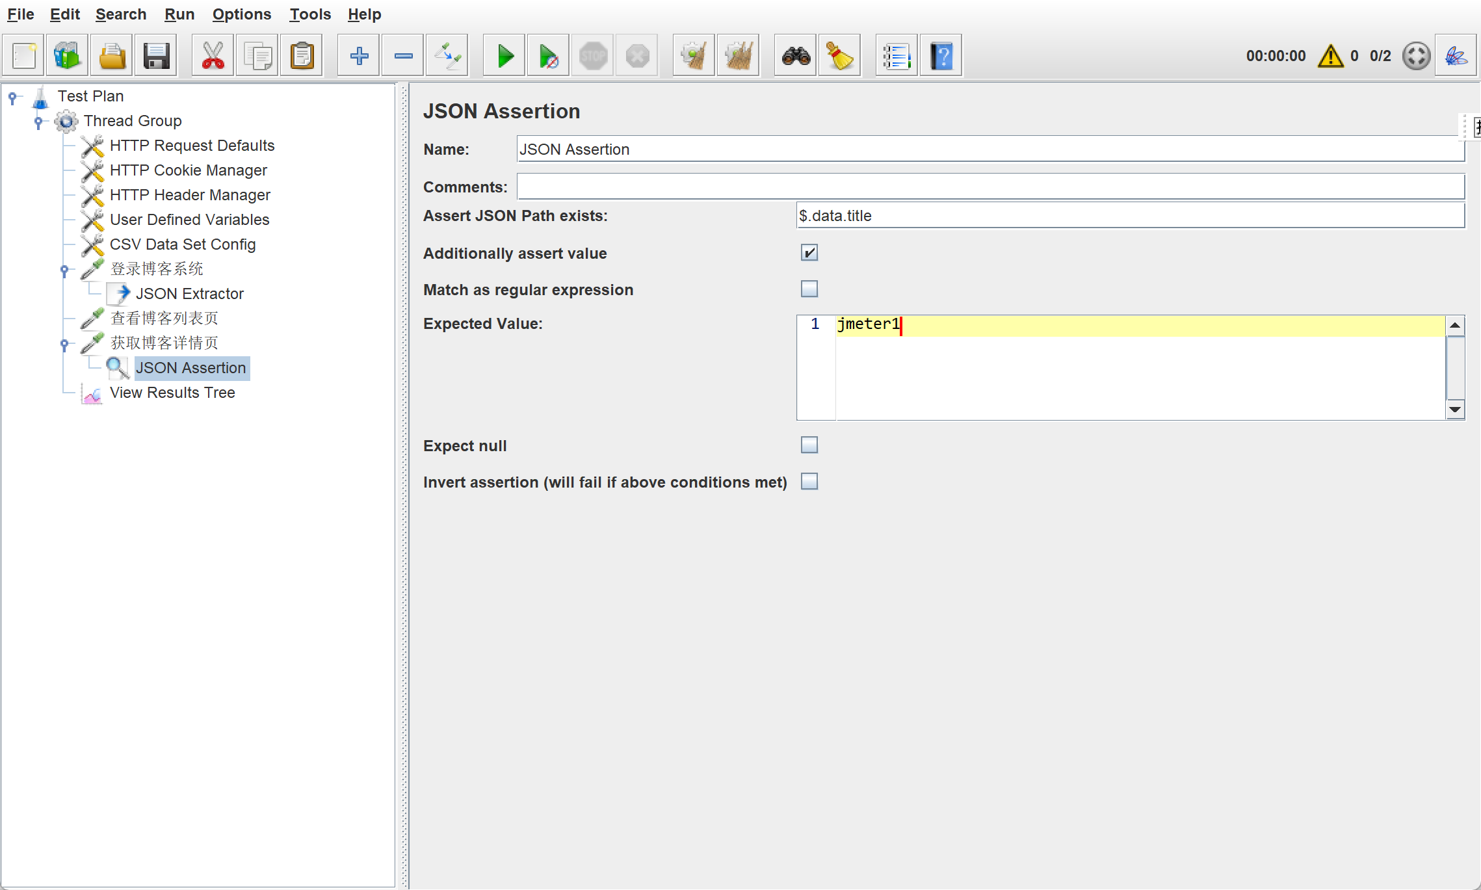Collapse the Thread Group tree node
Viewport: 1481px width, 890px height.
point(38,121)
